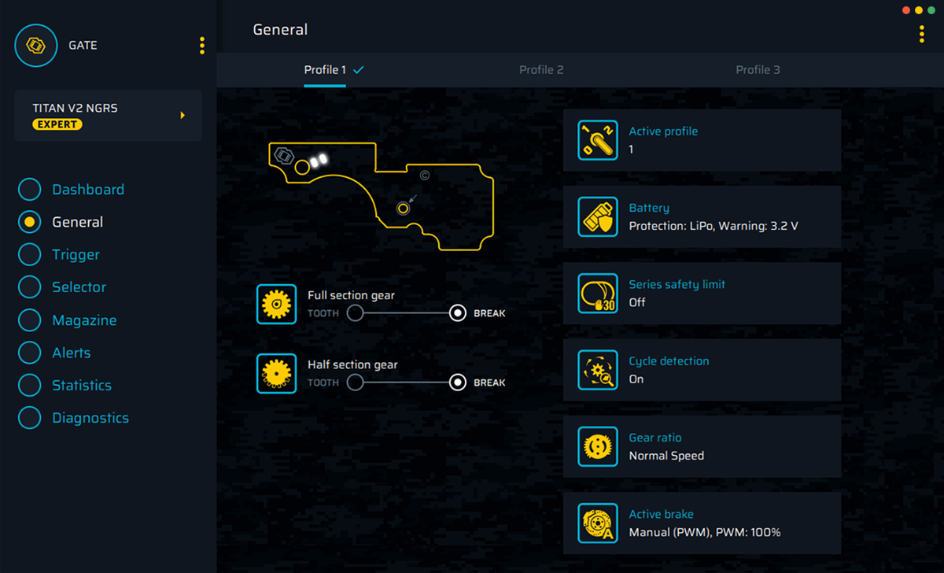Viewport: 944px width, 573px height.
Task: Select the Cycle detection icon
Action: 598,370
